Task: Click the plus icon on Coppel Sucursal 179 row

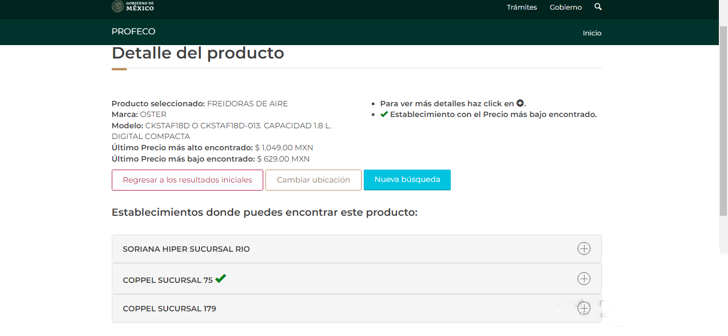Action: tap(583, 308)
